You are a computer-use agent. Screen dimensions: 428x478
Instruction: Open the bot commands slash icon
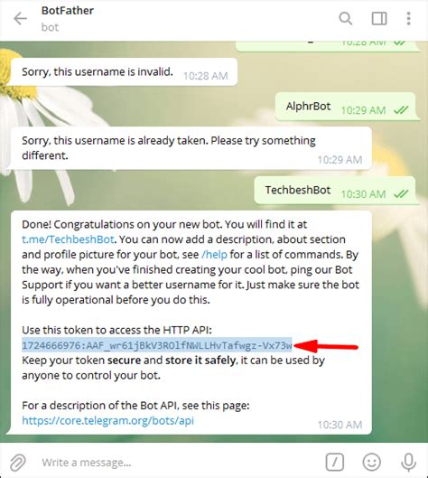tap(335, 462)
